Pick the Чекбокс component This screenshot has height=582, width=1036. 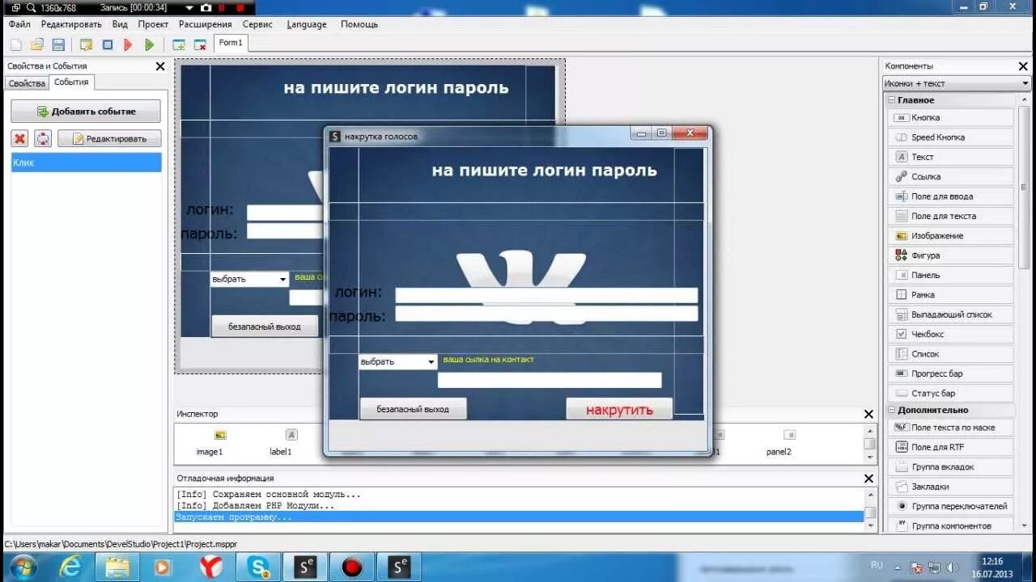tap(951, 334)
